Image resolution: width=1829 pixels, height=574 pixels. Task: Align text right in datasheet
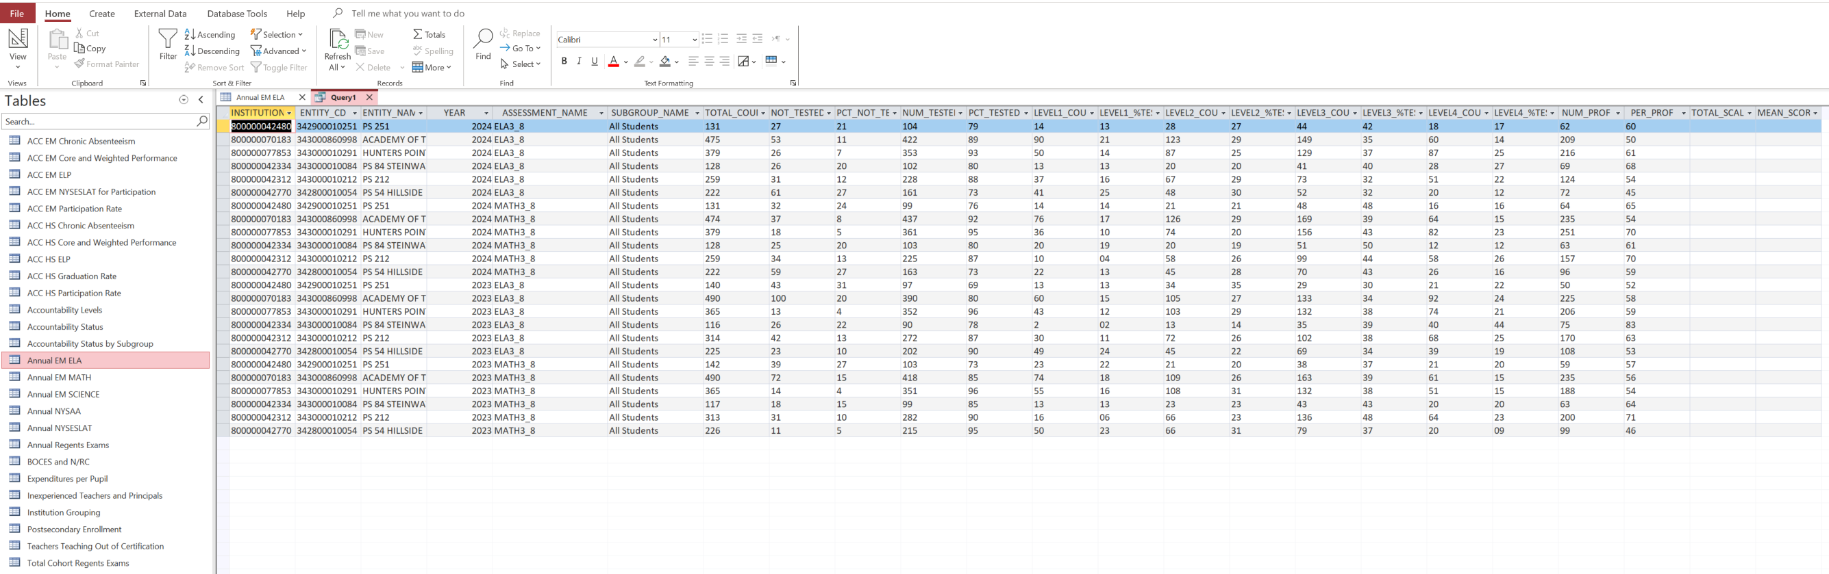click(x=724, y=61)
